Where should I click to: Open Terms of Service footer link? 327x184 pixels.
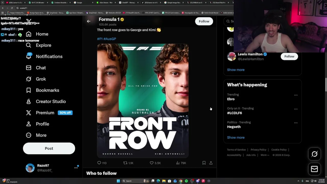(236, 150)
